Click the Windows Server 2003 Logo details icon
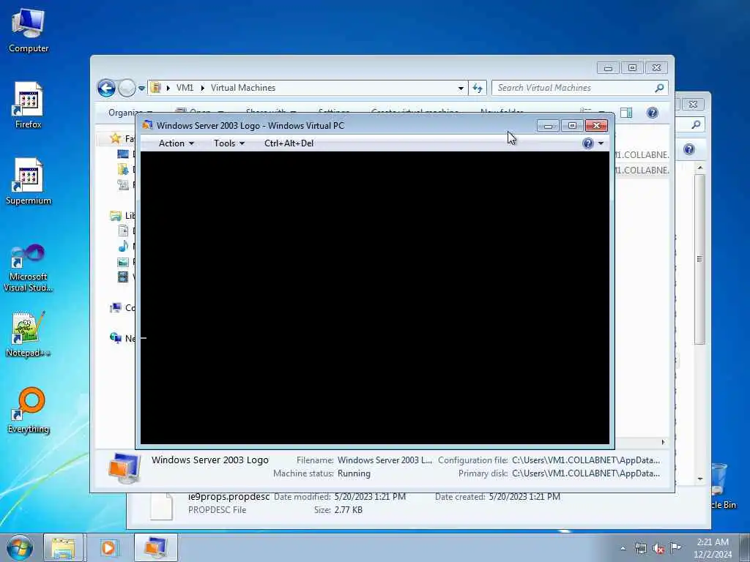 (124, 468)
